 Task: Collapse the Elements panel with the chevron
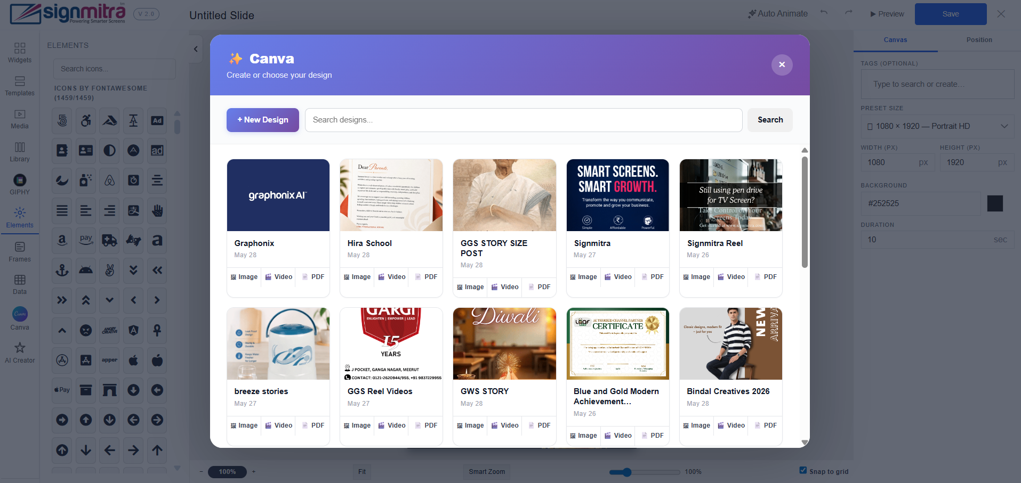[x=196, y=49]
